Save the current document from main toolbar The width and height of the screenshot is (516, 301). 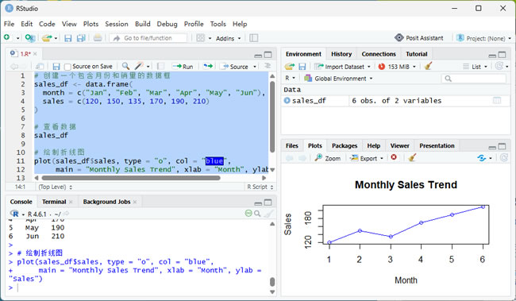coord(67,38)
